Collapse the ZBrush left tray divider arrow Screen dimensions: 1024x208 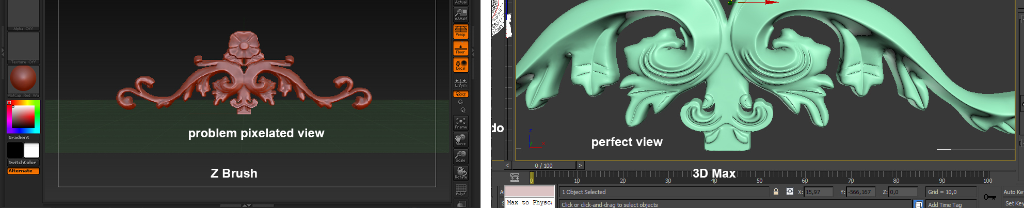coord(3,52)
